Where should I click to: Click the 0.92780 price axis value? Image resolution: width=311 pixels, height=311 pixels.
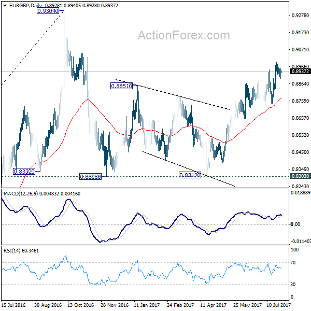(x=300, y=15)
